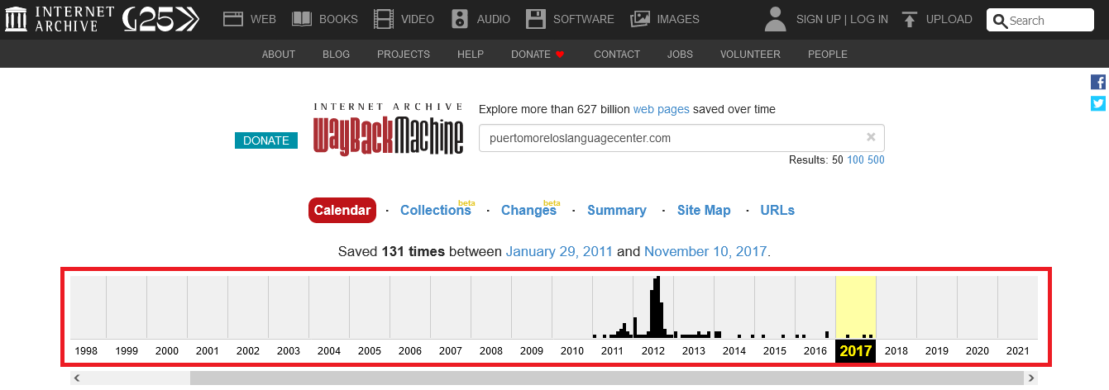Open the Jobs page
1109x390 pixels.
[680, 55]
